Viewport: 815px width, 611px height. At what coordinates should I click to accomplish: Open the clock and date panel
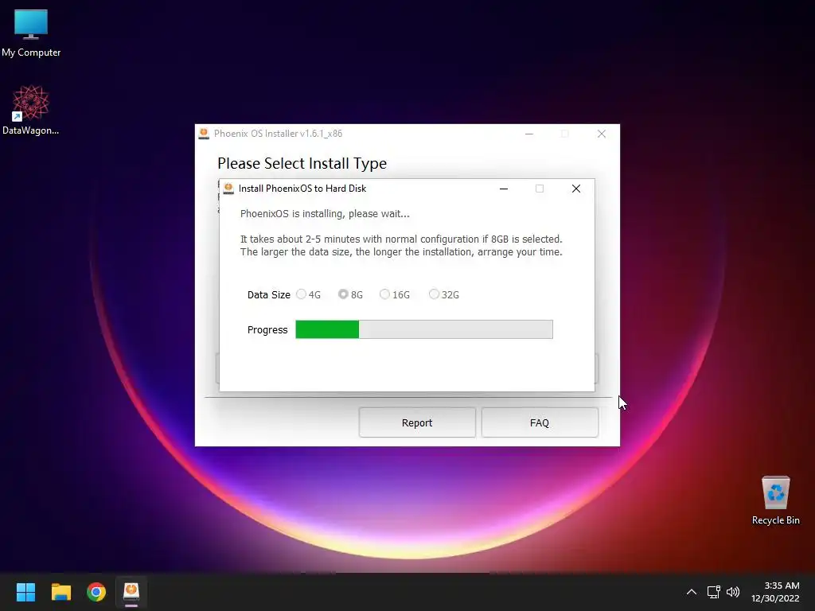775,592
